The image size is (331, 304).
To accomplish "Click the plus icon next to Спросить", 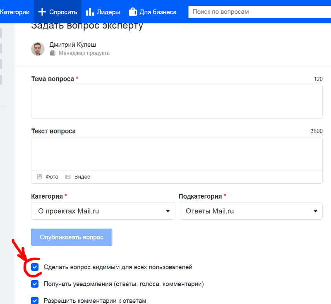I will (42, 12).
